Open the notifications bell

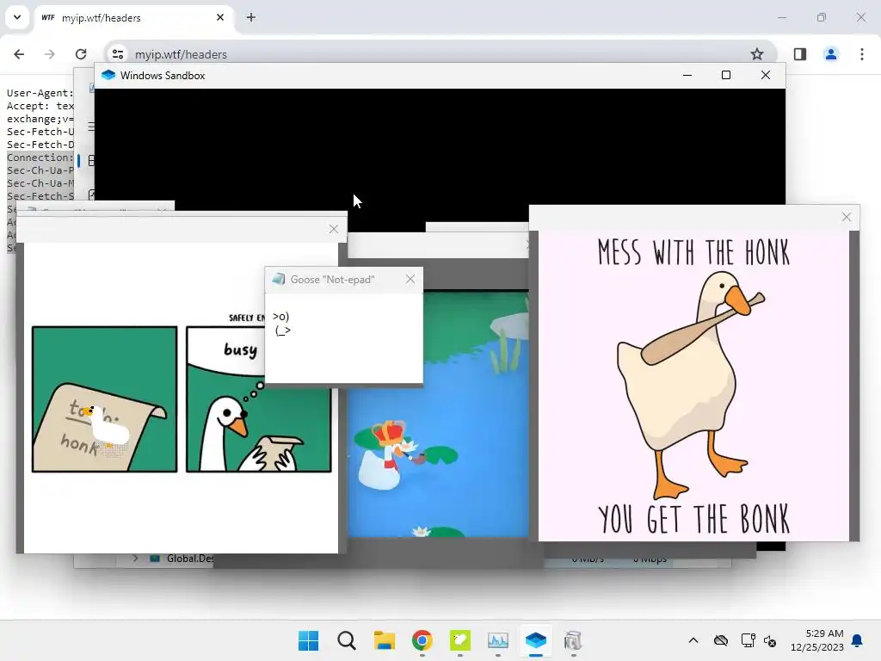tap(858, 640)
